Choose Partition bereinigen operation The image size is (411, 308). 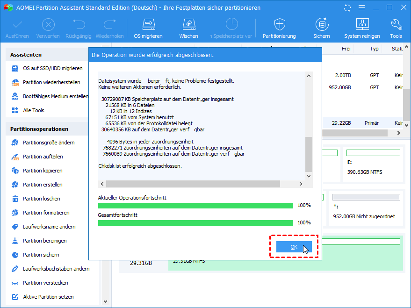pyautogui.click(x=39, y=241)
